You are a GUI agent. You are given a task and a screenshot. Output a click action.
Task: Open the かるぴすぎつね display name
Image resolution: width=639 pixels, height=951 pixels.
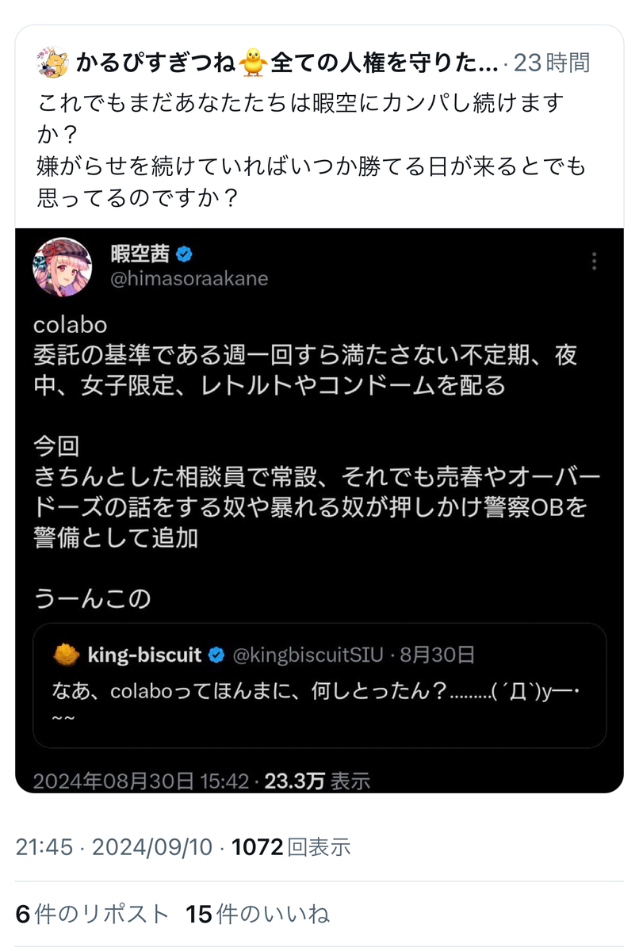tap(155, 63)
